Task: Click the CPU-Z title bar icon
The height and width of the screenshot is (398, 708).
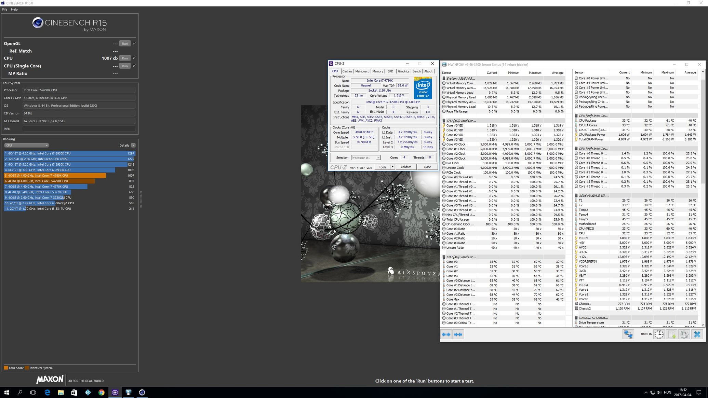Action: pyautogui.click(x=331, y=64)
